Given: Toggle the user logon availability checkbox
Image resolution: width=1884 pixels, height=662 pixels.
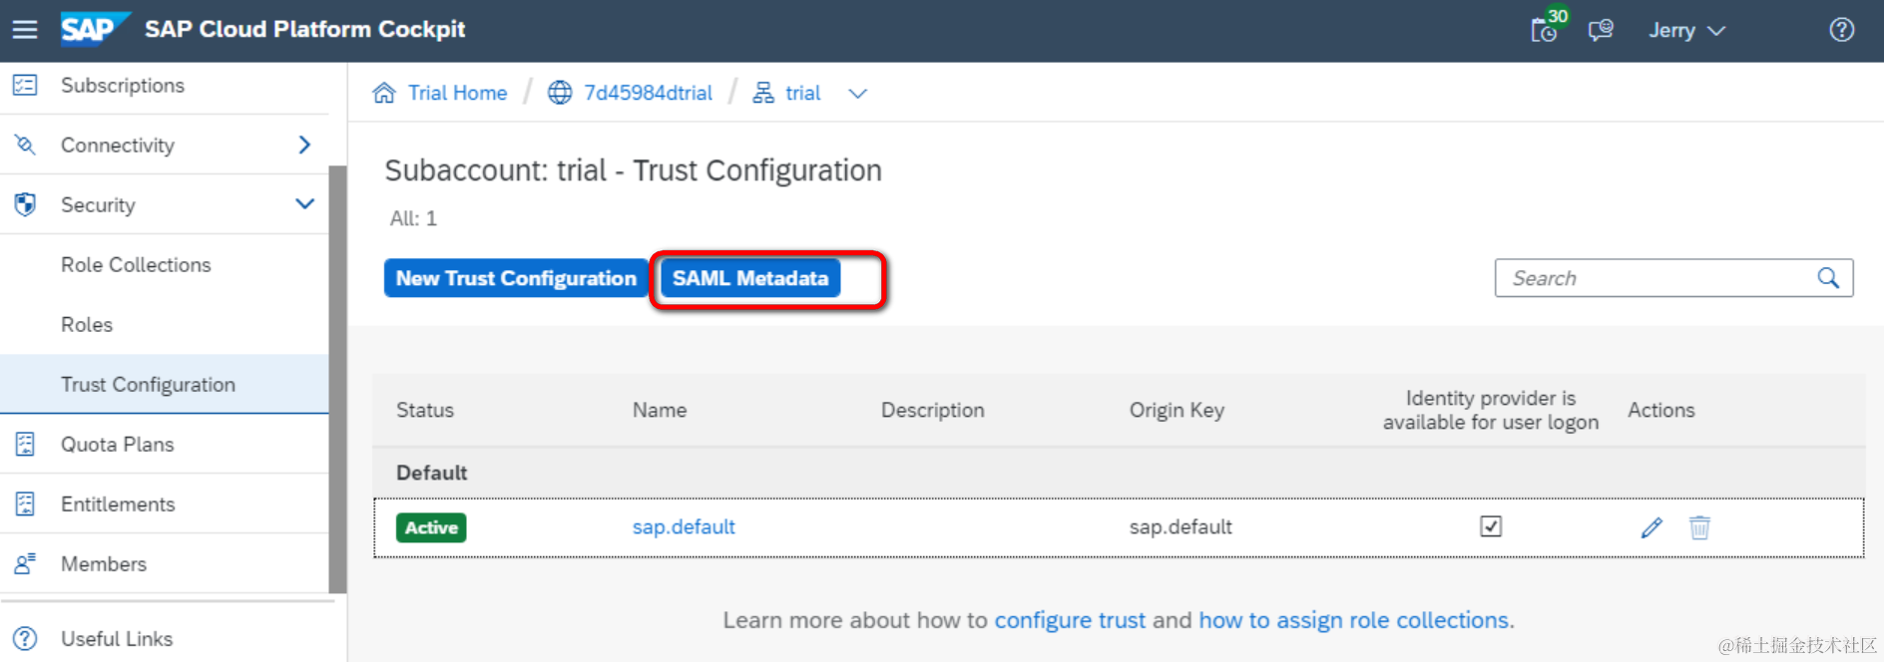Looking at the screenshot, I should pos(1491,526).
